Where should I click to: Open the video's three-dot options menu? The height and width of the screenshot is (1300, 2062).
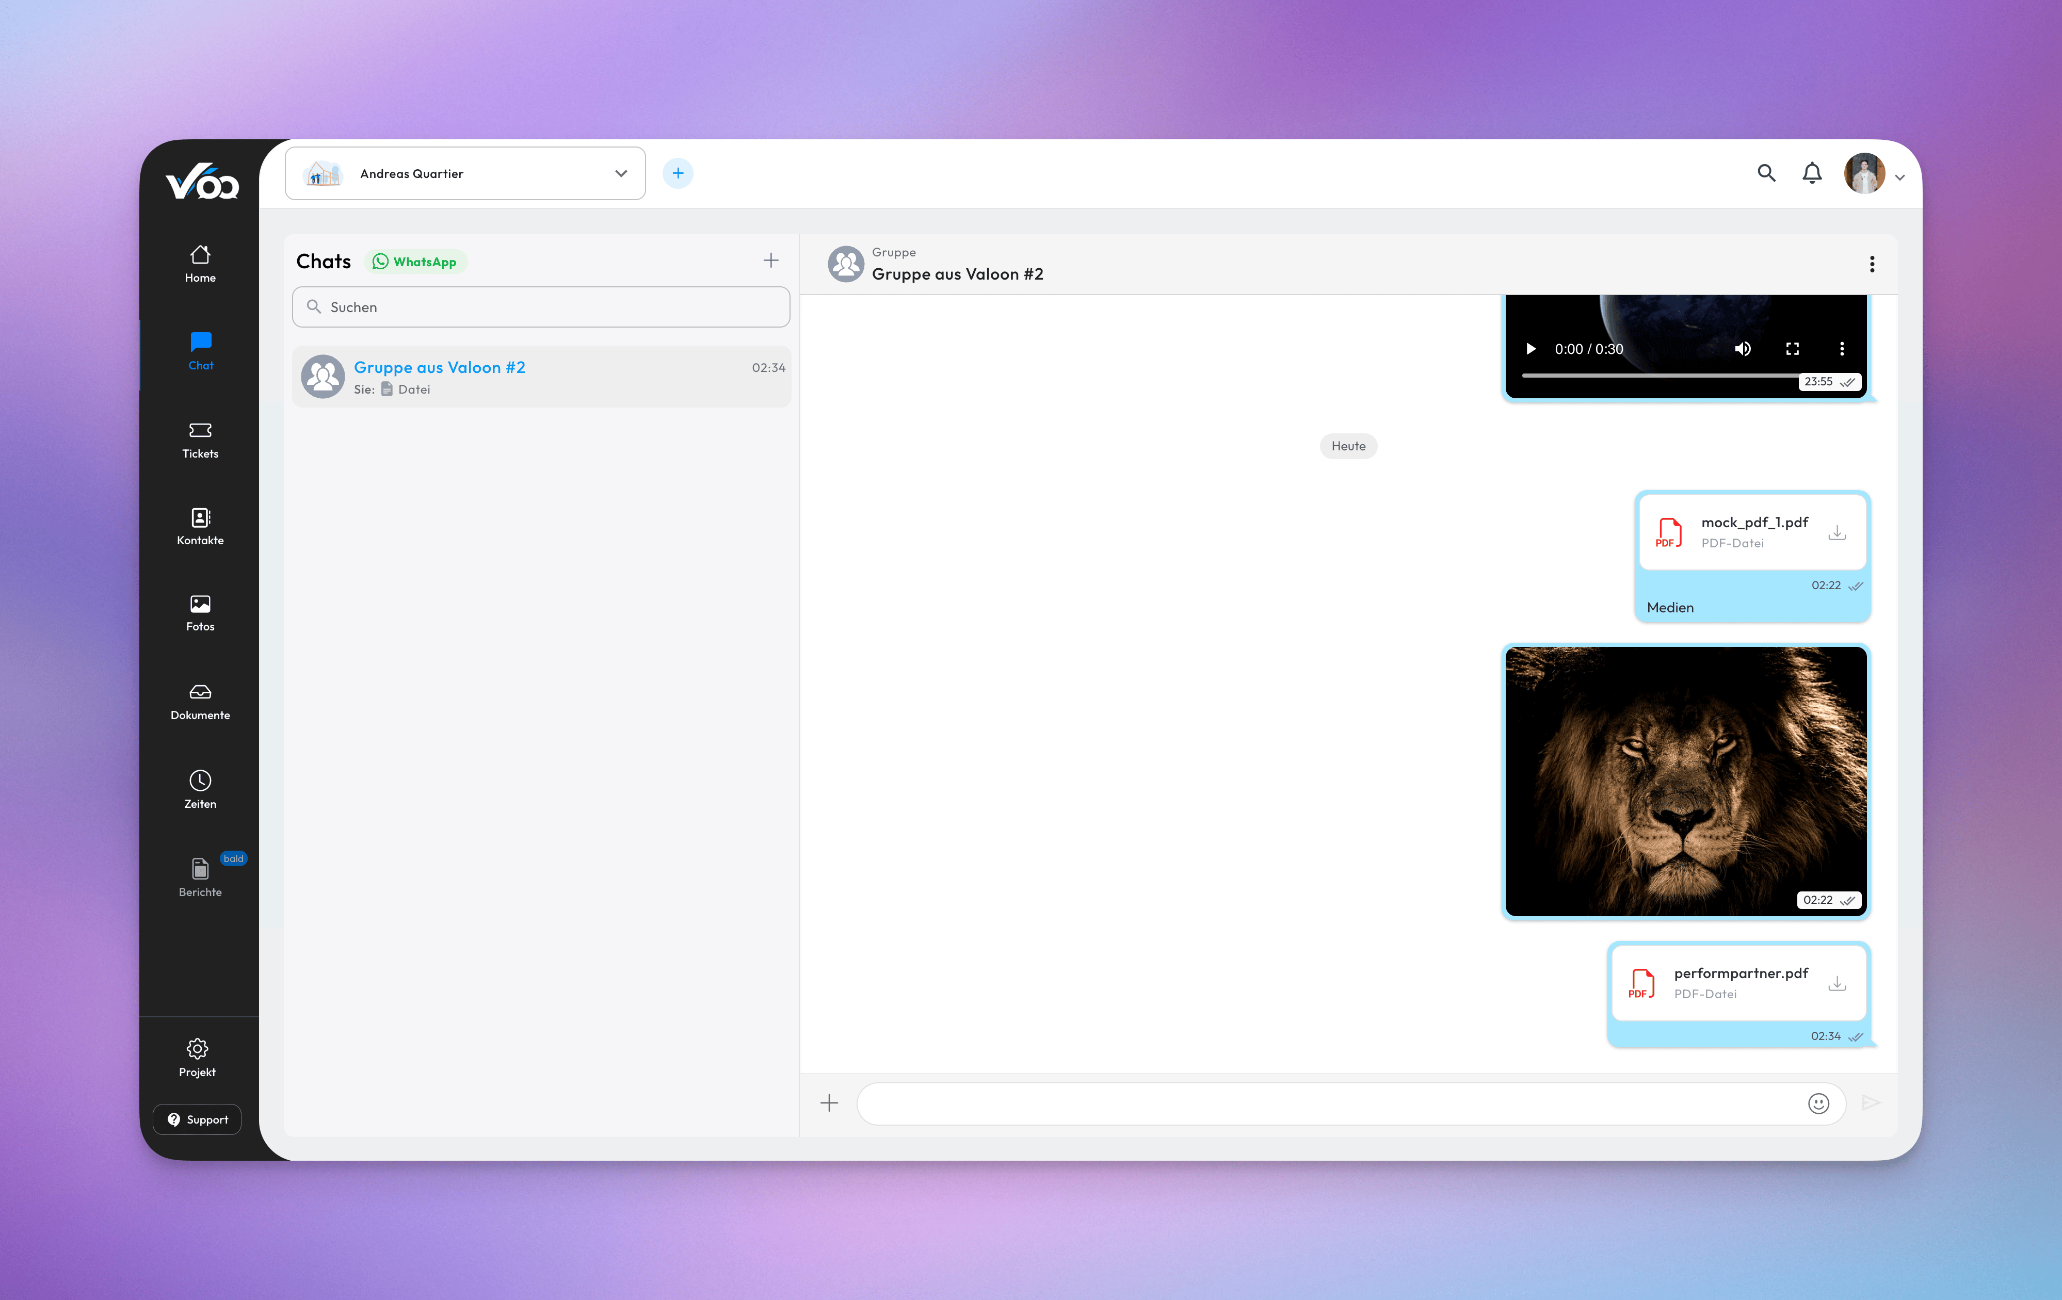tap(1843, 348)
